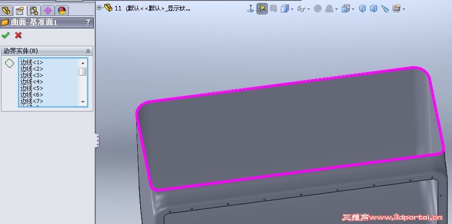Open the DimXpertManager tab
This screenshot has height=224, width=452.
(48, 10)
